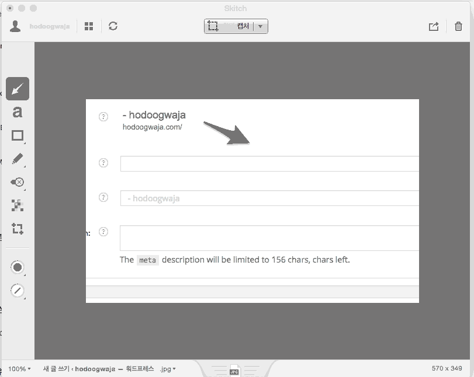Select the Marker pen tool
The height and width of the screenshot is (377, 474).
(18, 159)
